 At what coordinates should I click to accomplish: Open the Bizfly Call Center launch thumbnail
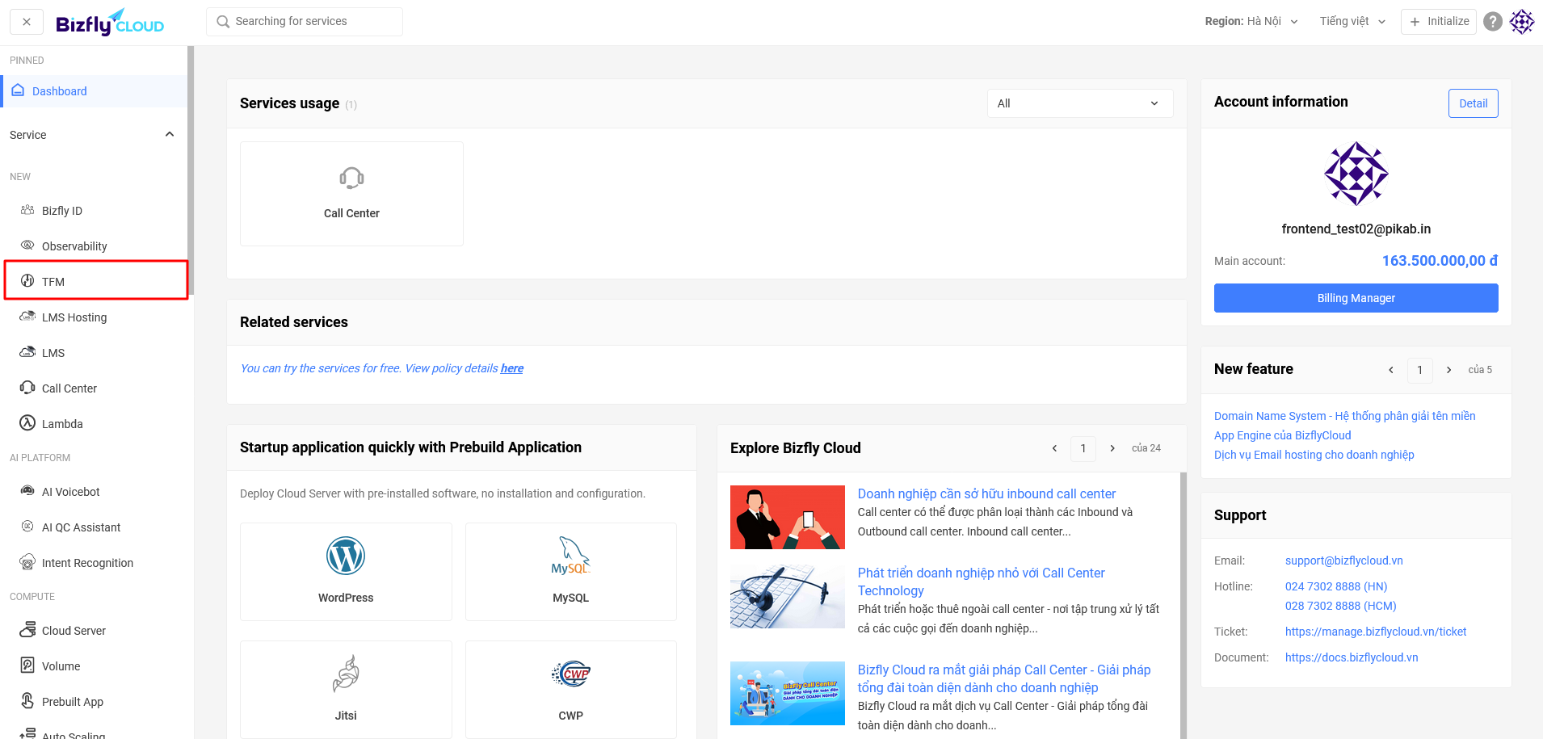[788, 693]
